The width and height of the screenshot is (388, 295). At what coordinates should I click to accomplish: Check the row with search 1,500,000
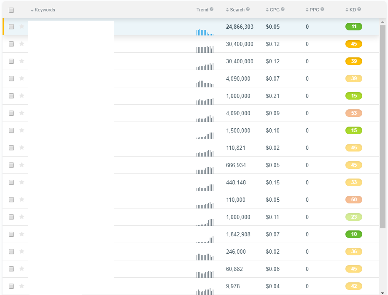pyautogui.click(x=11, y=130)
